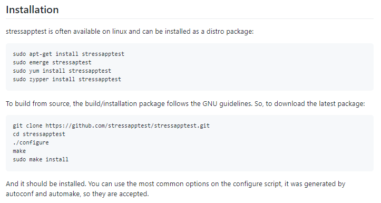Click the distro package intro sentence
The height and width of the screenshot is (203, 381).
130,32
